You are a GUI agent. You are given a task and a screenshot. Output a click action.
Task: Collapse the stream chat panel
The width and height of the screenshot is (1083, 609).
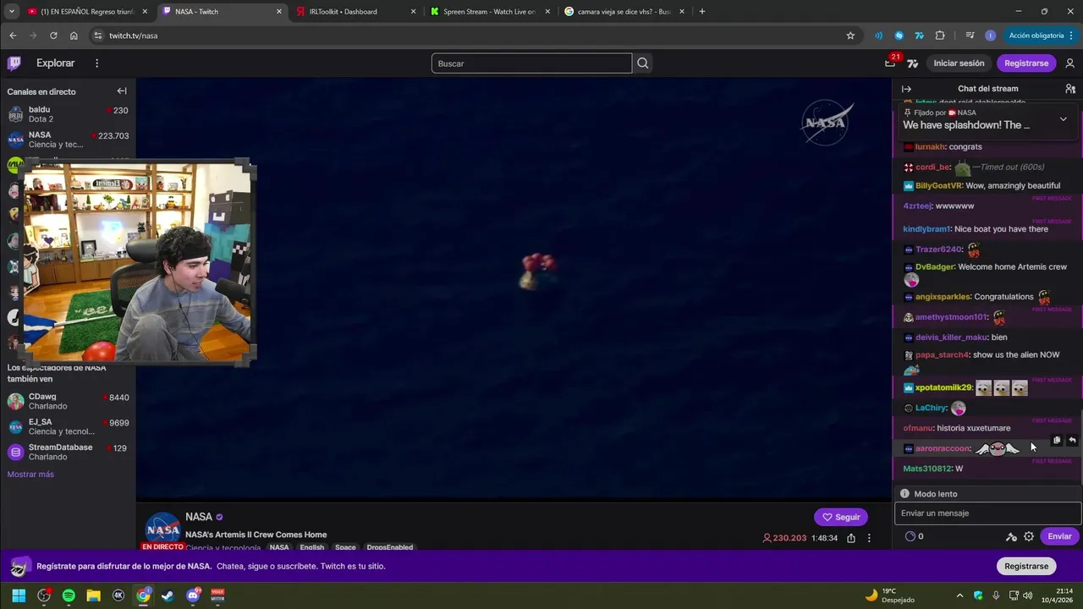(906, 89)
